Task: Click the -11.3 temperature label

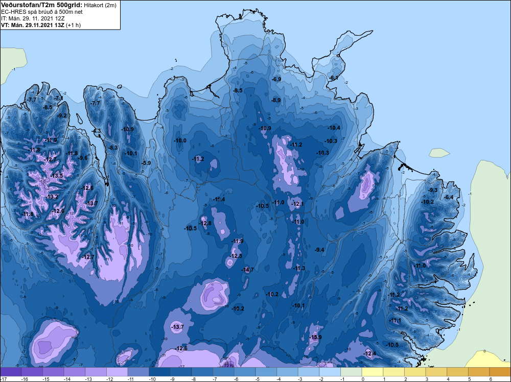Action: pyautogui.click(x=299, y=268)
